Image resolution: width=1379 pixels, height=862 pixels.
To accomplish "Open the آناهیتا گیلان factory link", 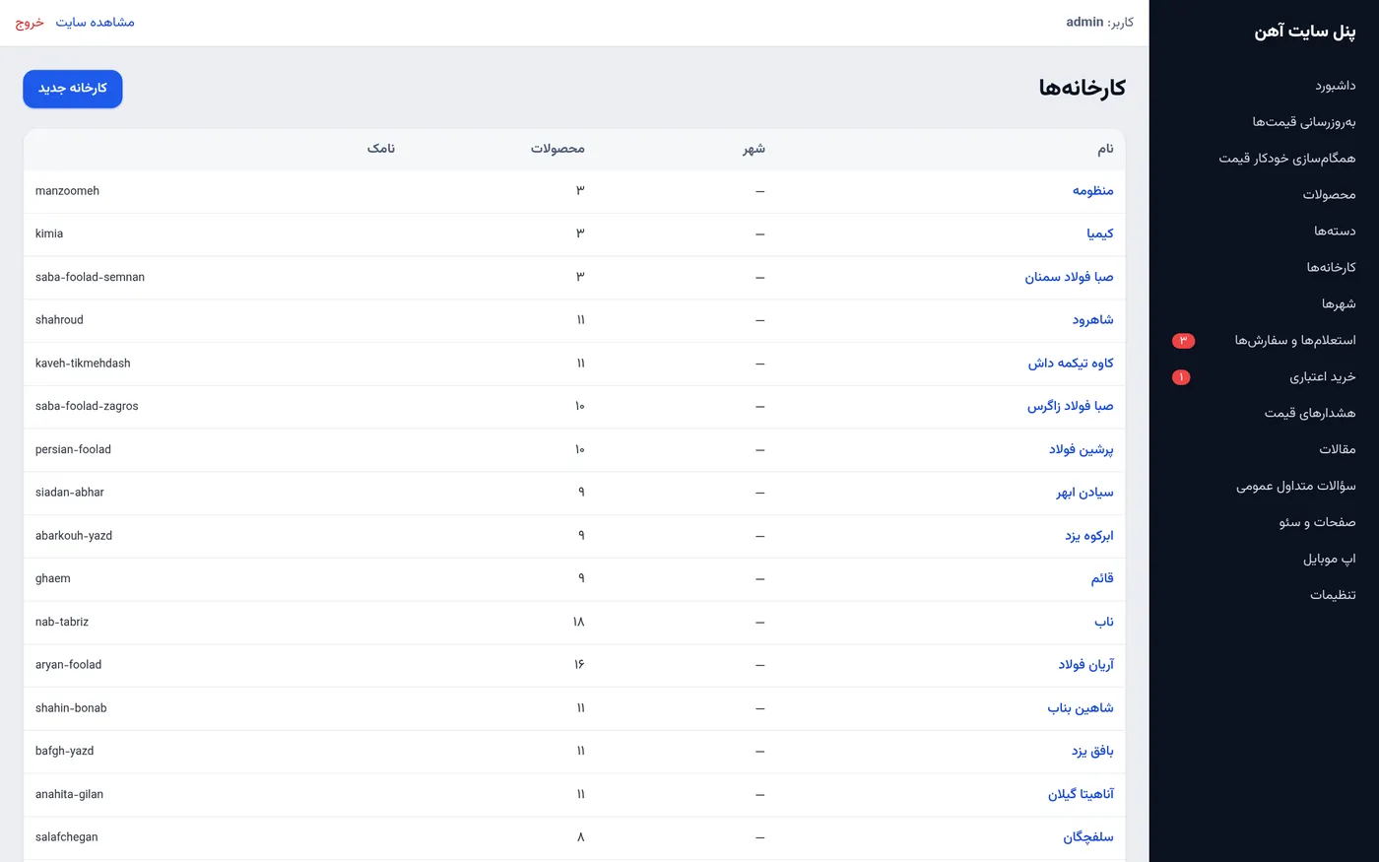I will (1081, 795).
